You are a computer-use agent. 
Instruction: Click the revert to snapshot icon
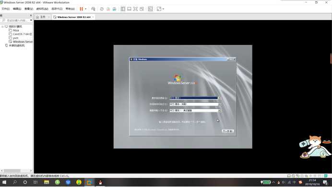click(108, 9)
